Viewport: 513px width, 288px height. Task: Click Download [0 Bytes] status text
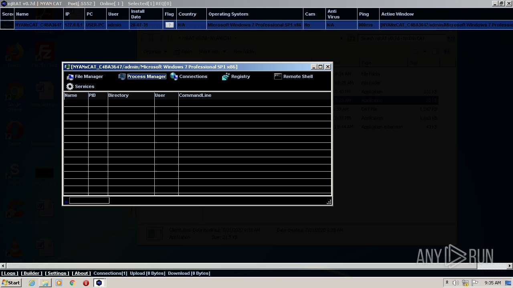point(189,273)
